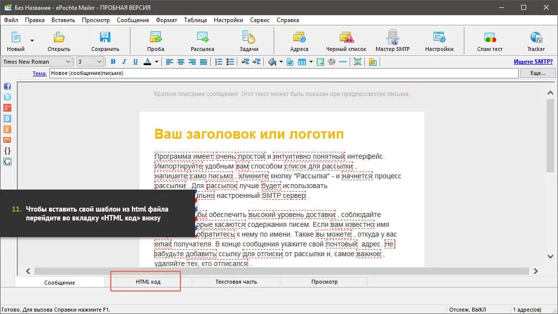Switch to the Просмотр tab
558x314 pixels.
[x=324, y=282]
